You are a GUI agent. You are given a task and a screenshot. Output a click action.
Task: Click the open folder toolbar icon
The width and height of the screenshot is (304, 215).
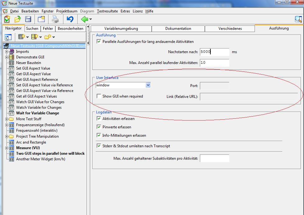(x=17, y=19)
